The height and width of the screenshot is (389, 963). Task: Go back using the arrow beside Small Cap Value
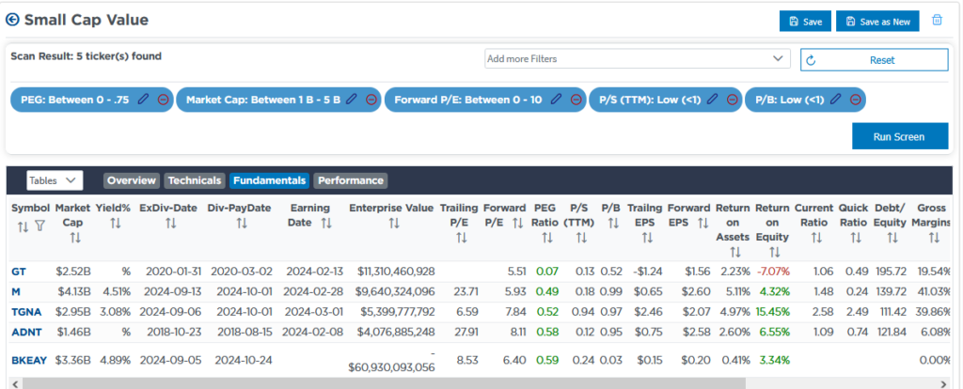12,20
